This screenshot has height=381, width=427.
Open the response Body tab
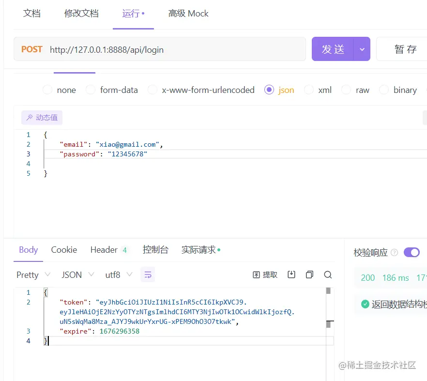click(28, 249)
